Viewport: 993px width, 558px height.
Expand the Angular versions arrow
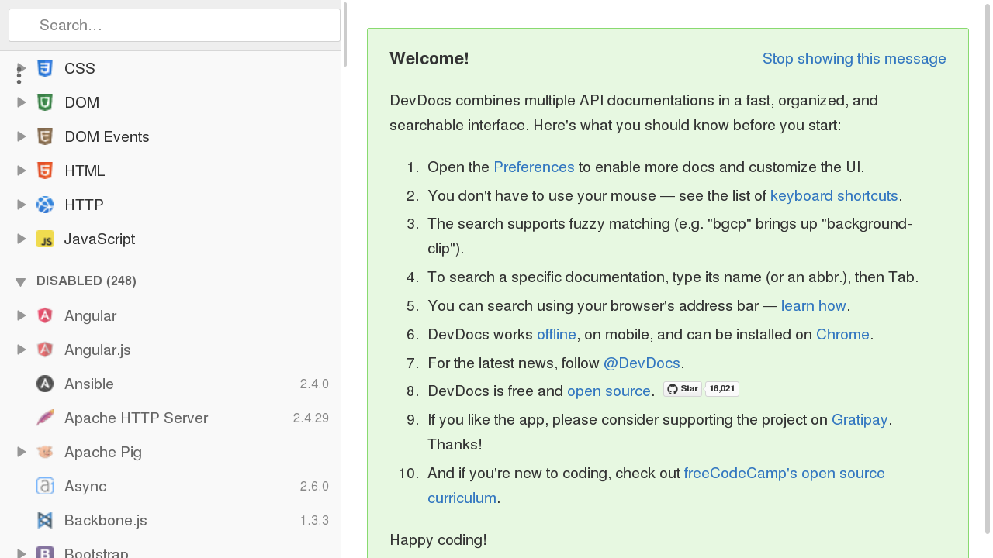22,315
